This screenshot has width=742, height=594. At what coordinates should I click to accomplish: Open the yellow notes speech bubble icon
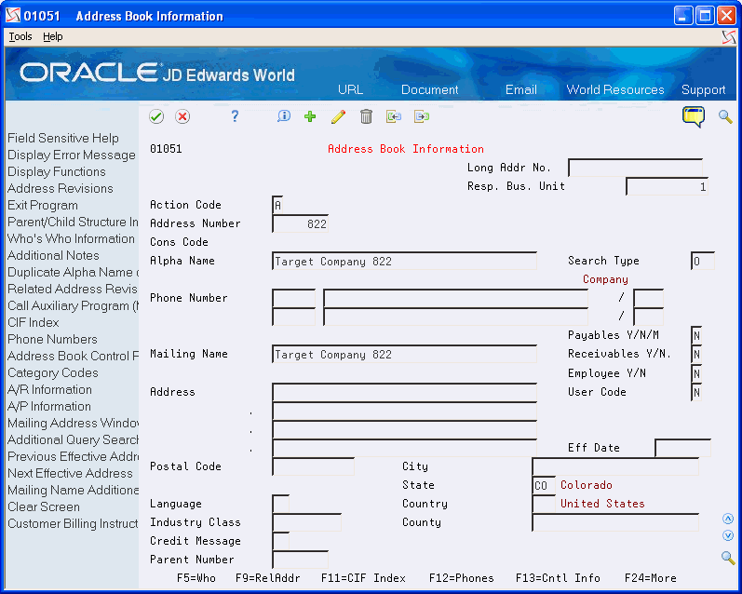[694, 116]
